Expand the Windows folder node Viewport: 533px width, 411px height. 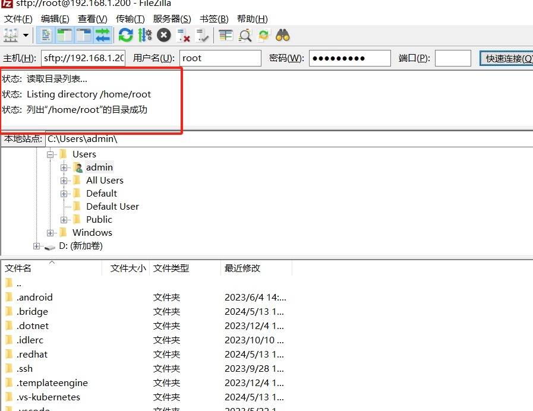point(51,233)
